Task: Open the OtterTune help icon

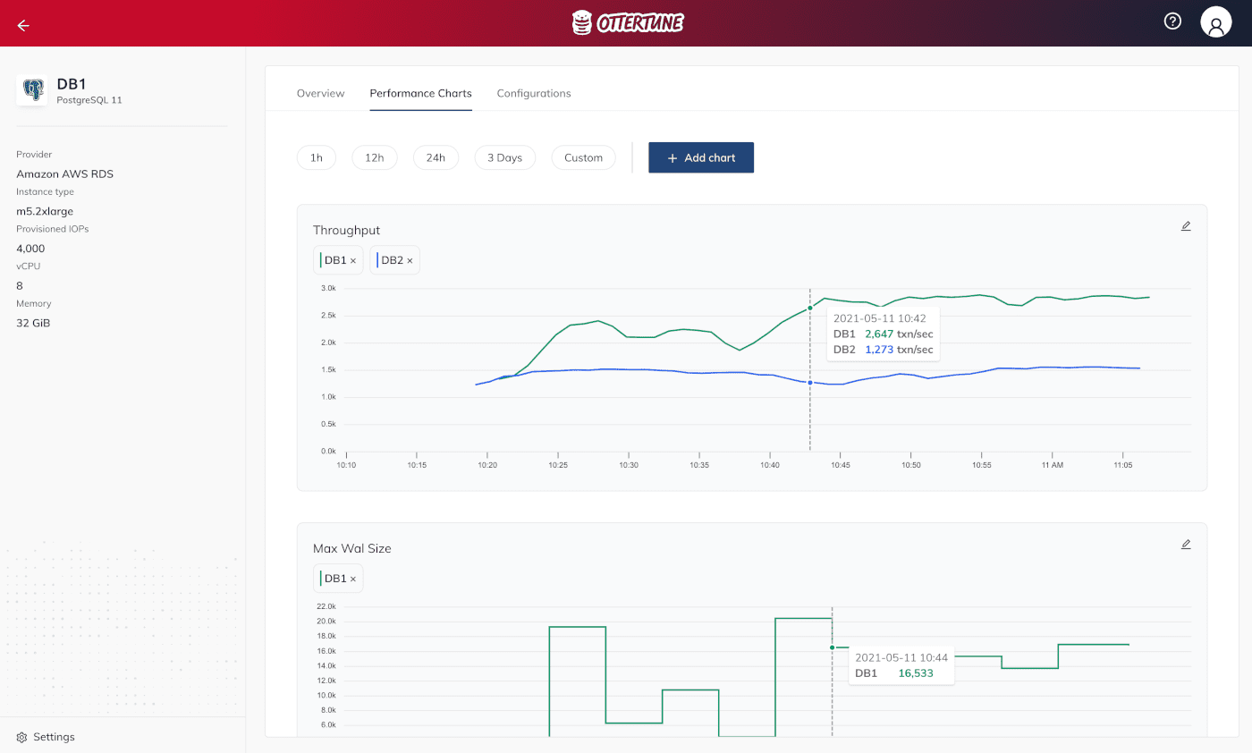Action: (1172, 21)
